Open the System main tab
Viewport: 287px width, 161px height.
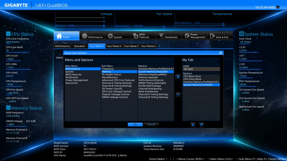118,36
